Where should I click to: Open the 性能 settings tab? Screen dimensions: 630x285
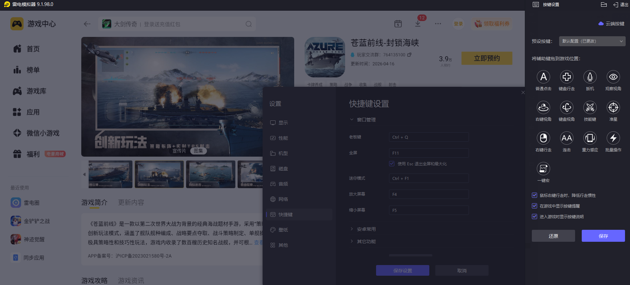point(283,138)
